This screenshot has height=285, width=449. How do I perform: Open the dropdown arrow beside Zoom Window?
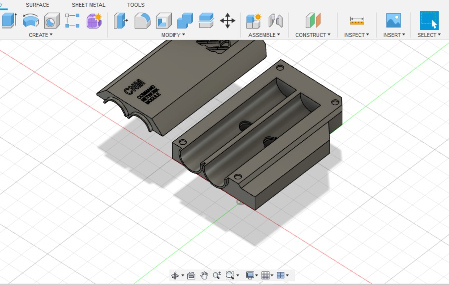pos(237,275)
